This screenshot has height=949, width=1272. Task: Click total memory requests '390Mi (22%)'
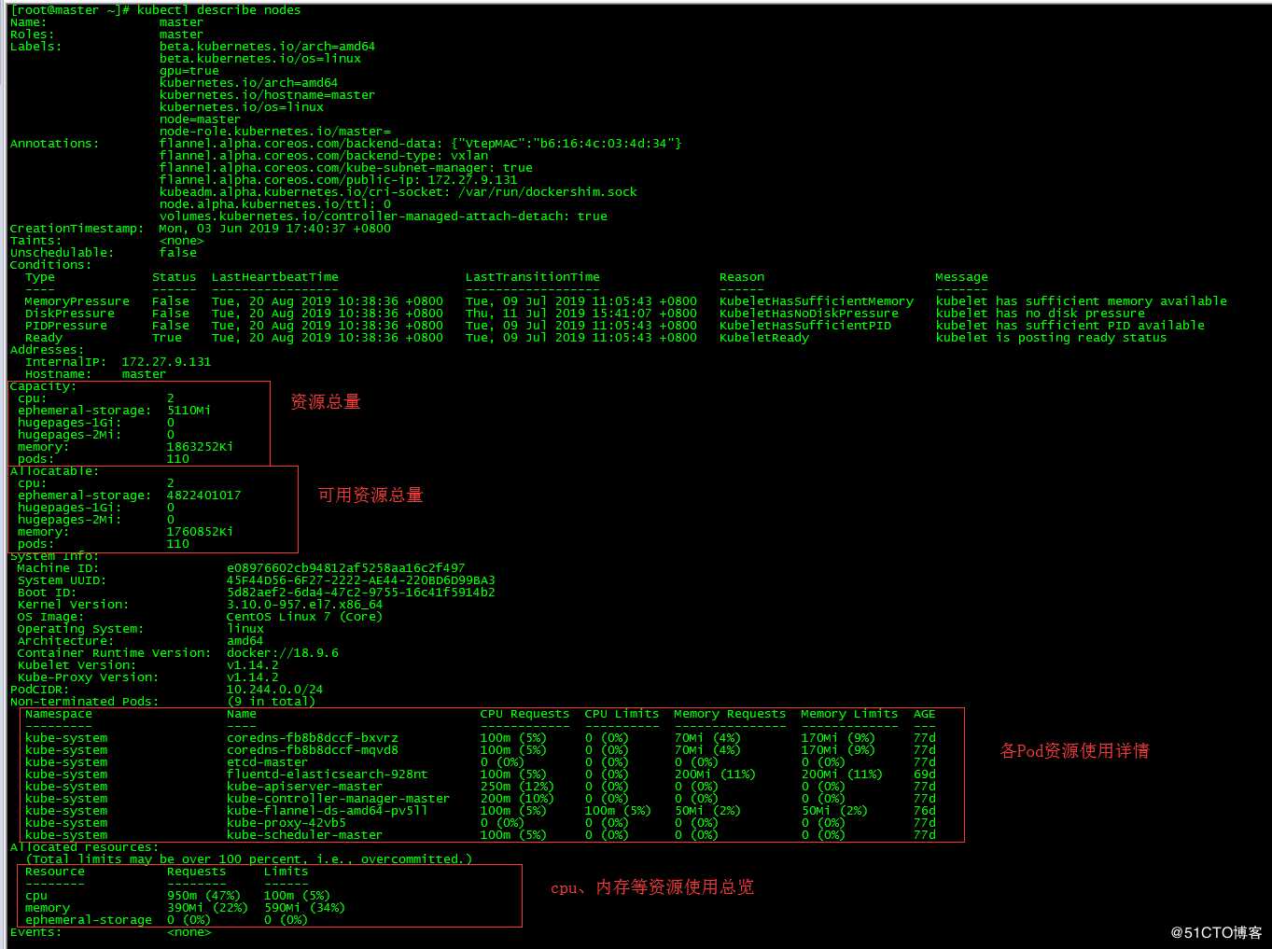[207, 908]
